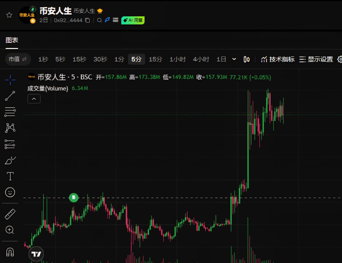Click the chart title 币安人生 · 5 · BSC
This screenshot has width=342, height=263.
[65, 77]
